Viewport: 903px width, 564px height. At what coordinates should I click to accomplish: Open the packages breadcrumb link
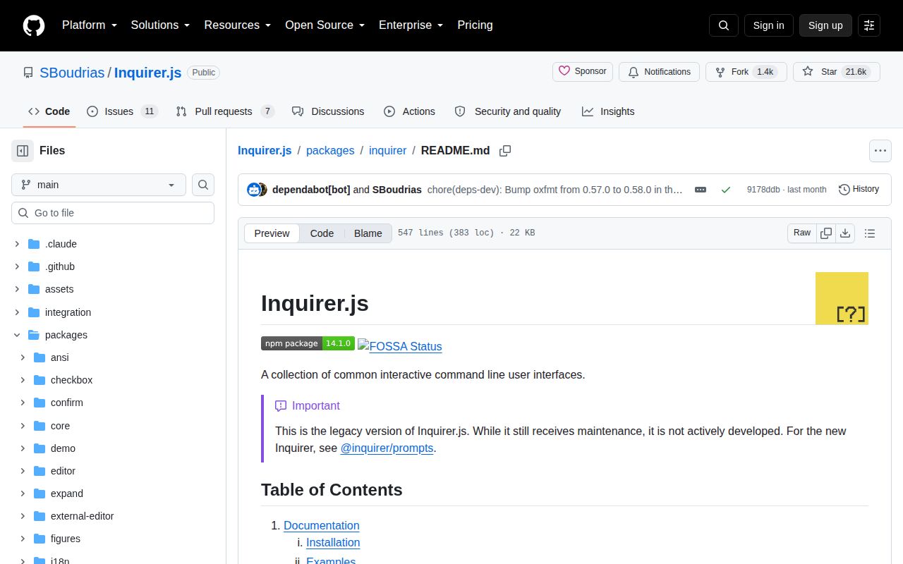click(330, 150)
